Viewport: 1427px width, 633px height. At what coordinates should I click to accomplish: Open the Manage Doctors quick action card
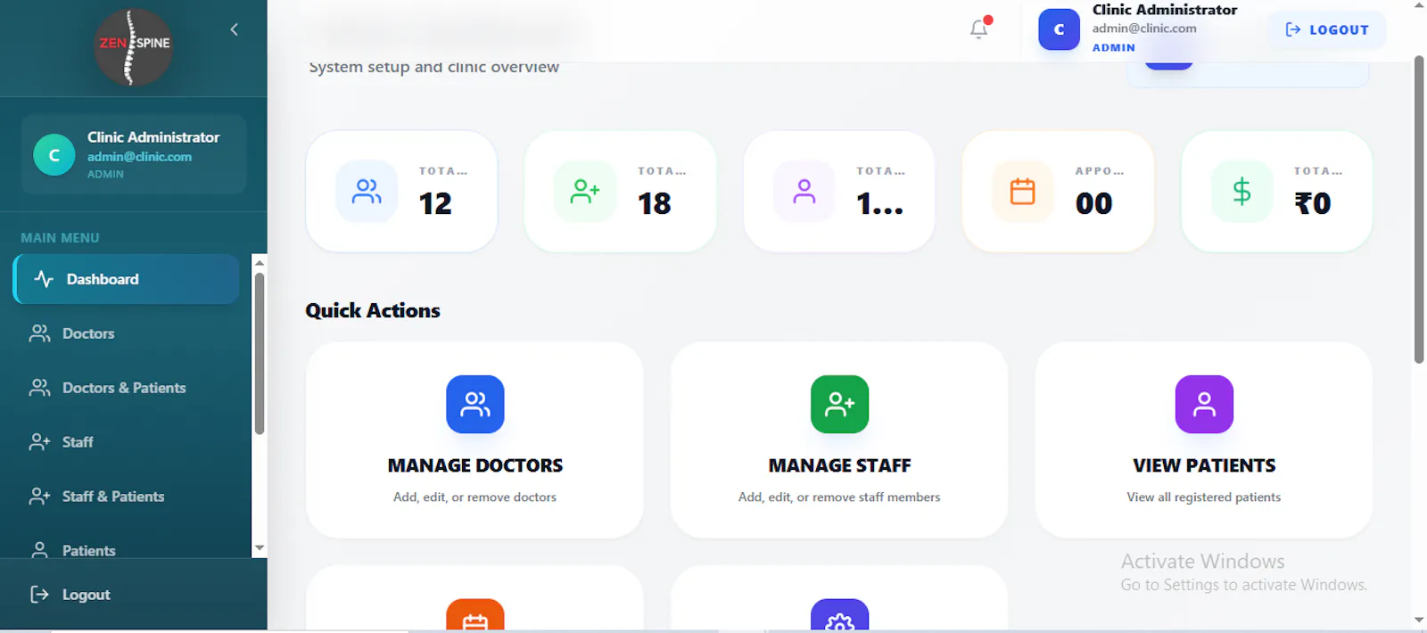click(x=474, y=440)
